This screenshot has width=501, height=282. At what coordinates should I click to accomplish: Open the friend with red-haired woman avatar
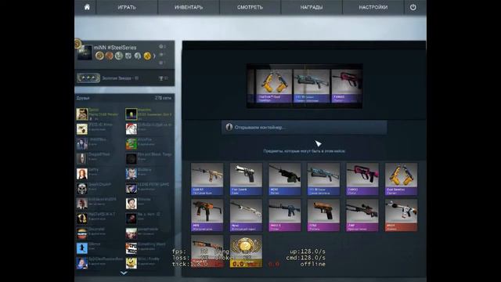(81, 174)
